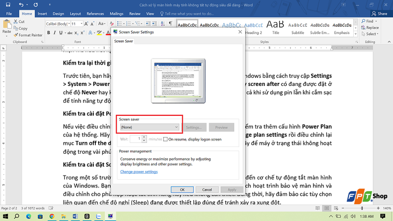Open the Insert ribbon tab
Image resolution: width=393 pixels, height=221 pixels.
[x=42, y=14]
